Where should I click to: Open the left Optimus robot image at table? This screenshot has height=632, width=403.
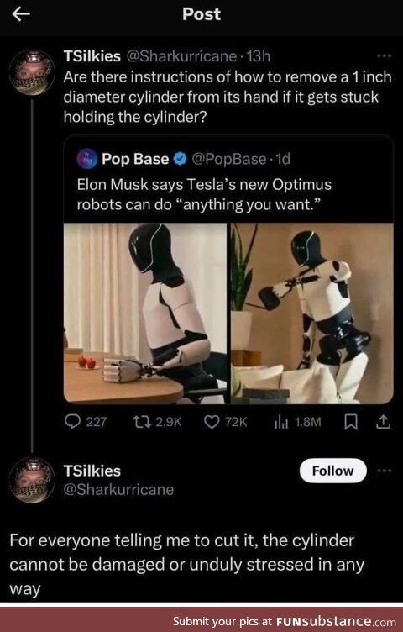146,313
